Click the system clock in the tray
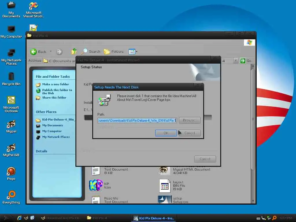296x222 pixels. [286, 218]
